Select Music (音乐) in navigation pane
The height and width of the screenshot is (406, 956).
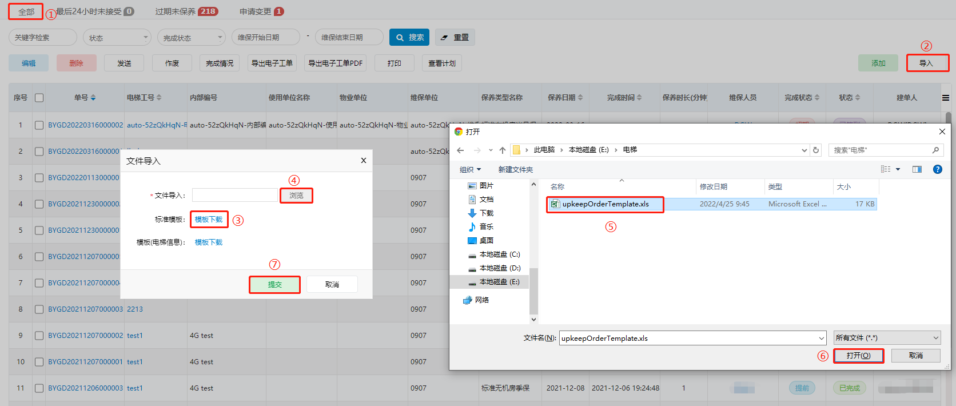(481, 227)
